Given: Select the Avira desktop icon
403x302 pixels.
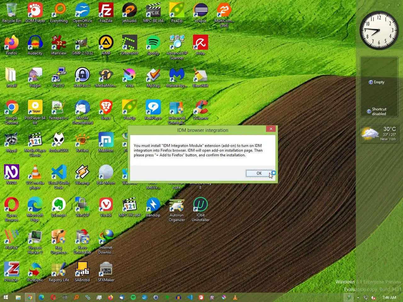Looking at the screenshot, I should point(201,45).
